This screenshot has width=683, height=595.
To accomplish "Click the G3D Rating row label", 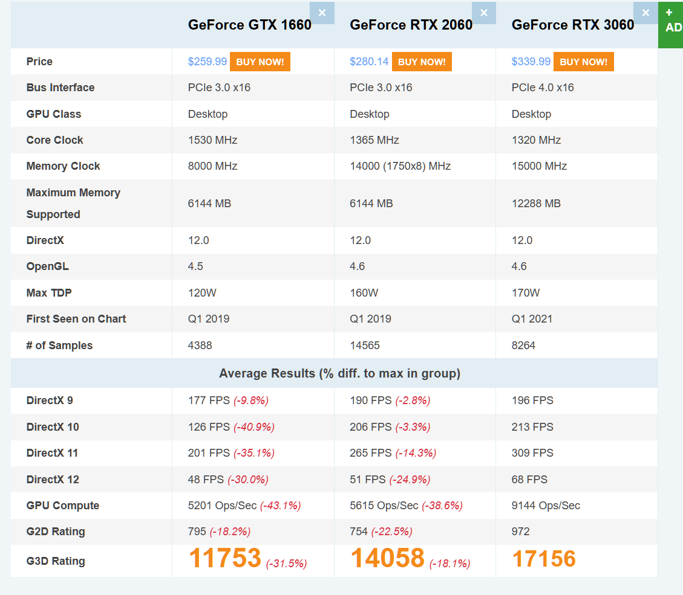I will (x=56, y=561).
